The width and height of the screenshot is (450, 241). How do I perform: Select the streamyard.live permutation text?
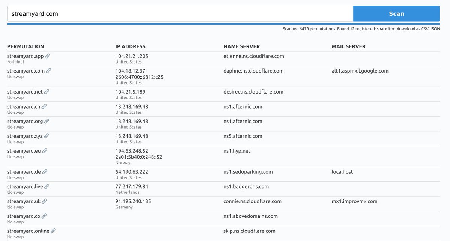25,186
